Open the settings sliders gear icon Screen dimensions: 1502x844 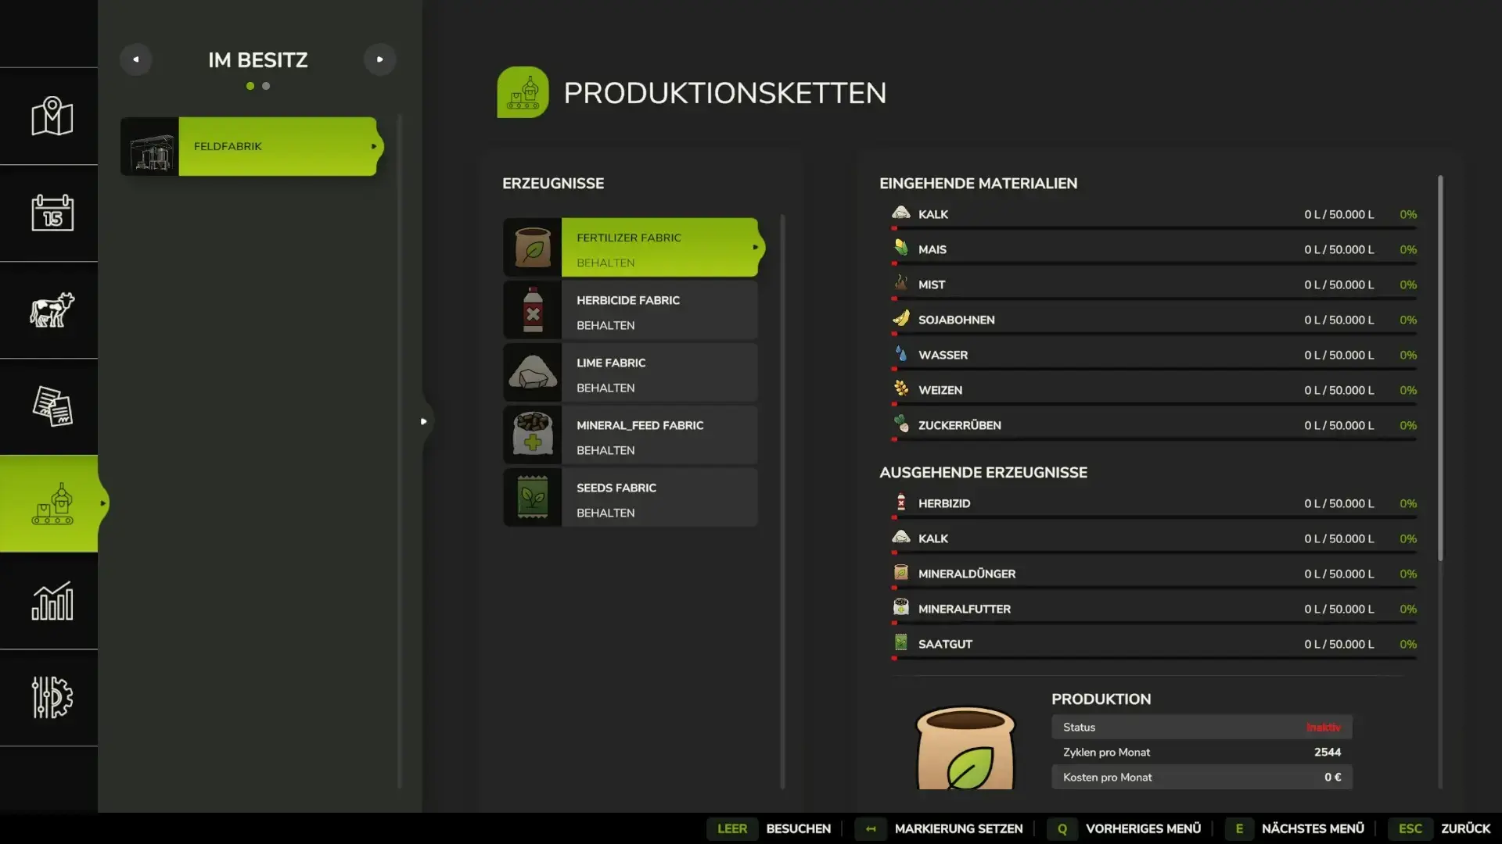pos(52,697)
